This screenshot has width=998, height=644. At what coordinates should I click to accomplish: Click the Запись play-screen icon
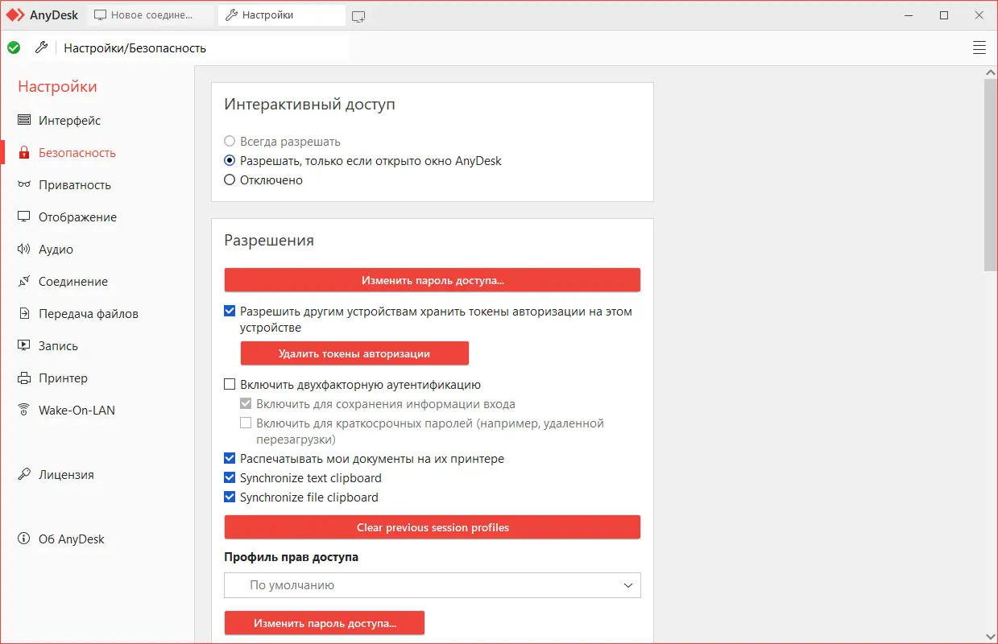point(24,345)
